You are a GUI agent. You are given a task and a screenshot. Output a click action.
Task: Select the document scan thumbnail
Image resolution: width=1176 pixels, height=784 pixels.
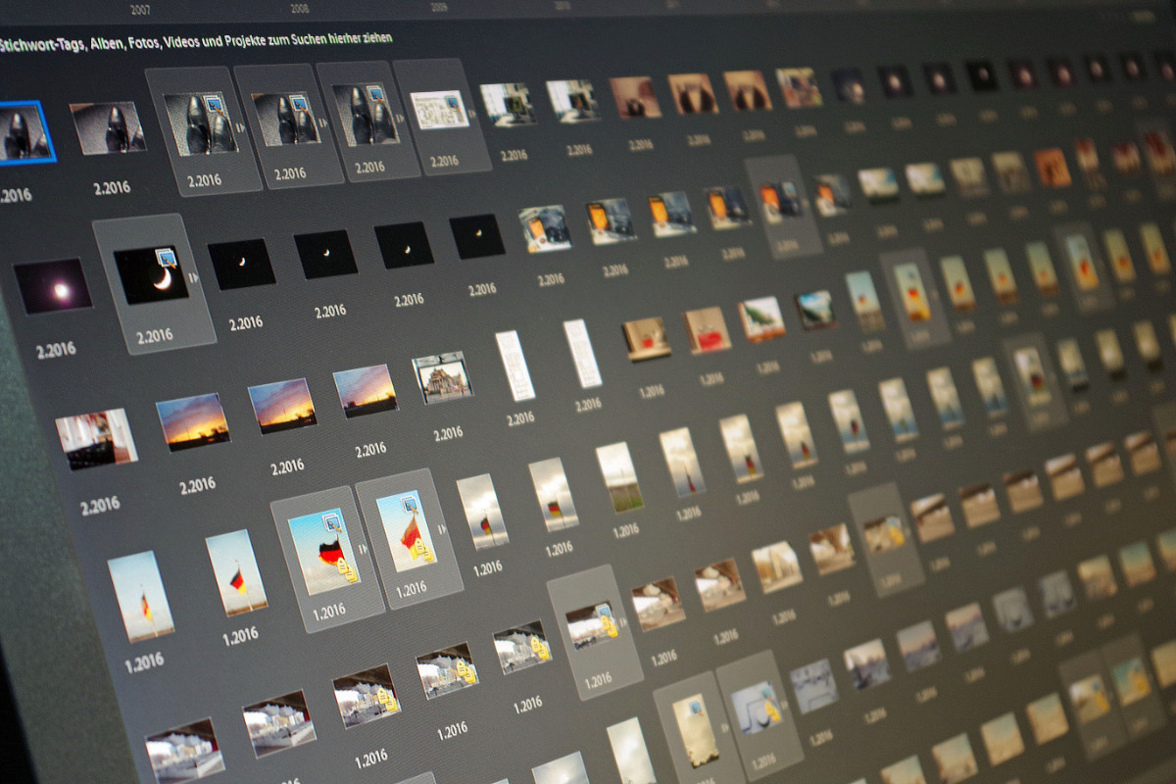pos(438,110)
